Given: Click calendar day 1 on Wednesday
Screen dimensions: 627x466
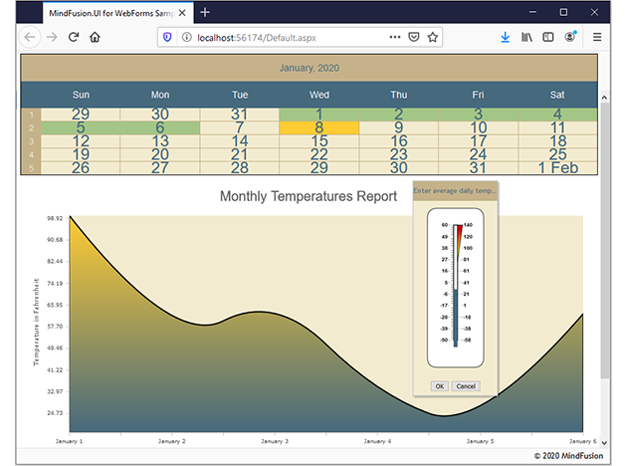Looking at the screenshot, I should pyautogui.click(x=319, y=115).
